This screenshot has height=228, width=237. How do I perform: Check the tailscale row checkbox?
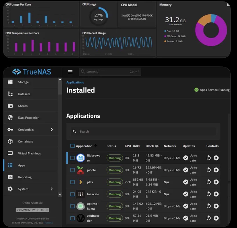click(x=72, y=194)
